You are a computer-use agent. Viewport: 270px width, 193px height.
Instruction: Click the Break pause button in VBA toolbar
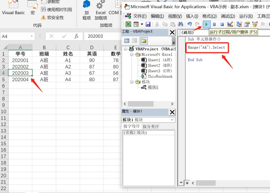(x=214, y=24)
